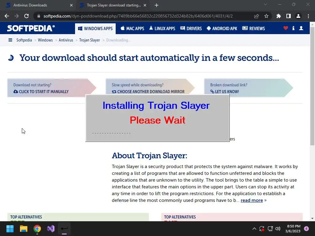Screen dimensions: 315x236
Task: Open Visual Studio from the taskbar
Action: 51,229
